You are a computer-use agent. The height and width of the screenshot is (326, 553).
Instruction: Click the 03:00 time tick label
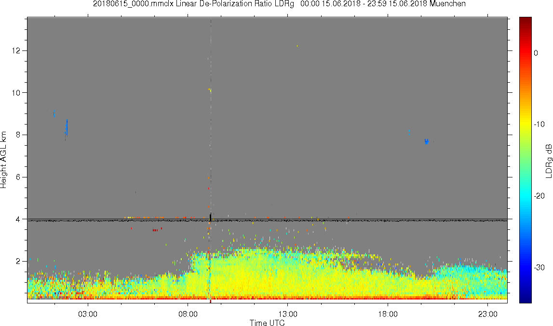coord(87,314)
